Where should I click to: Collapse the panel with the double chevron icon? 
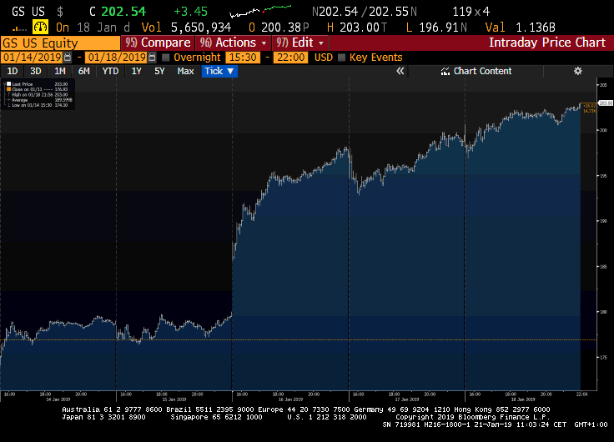(400, 71)
